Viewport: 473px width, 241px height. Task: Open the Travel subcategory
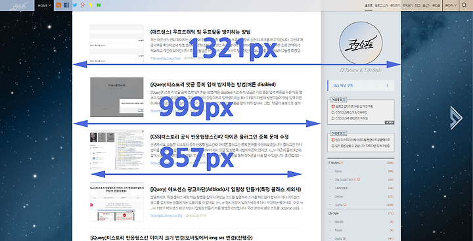(x=338, y=230)
